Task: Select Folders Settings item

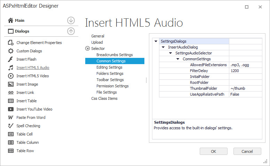Action: click(x=110, y=73)
